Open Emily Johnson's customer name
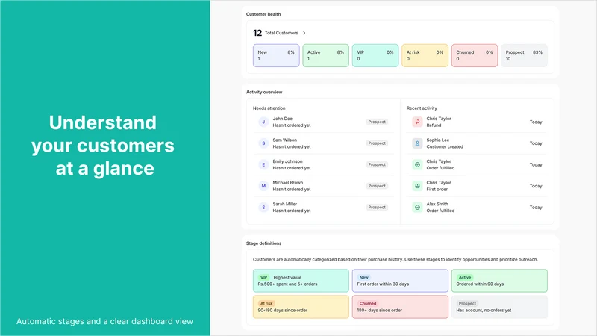 pyautogui.click(x=287, y=161)
